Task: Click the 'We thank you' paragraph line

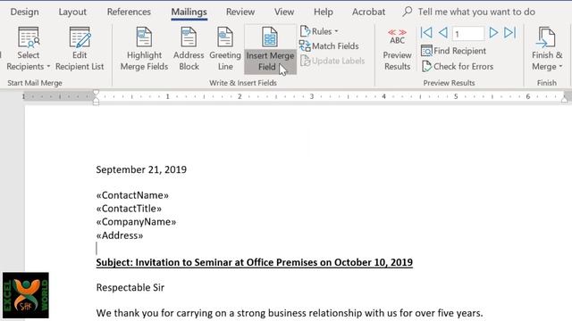Action: (290, 313)
